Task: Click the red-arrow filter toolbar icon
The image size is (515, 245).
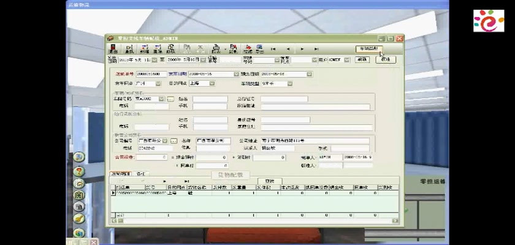Action: coord(248,48)
